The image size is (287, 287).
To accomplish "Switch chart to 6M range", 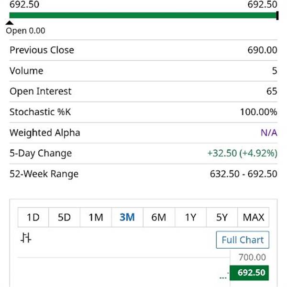I will coord(159,217).
